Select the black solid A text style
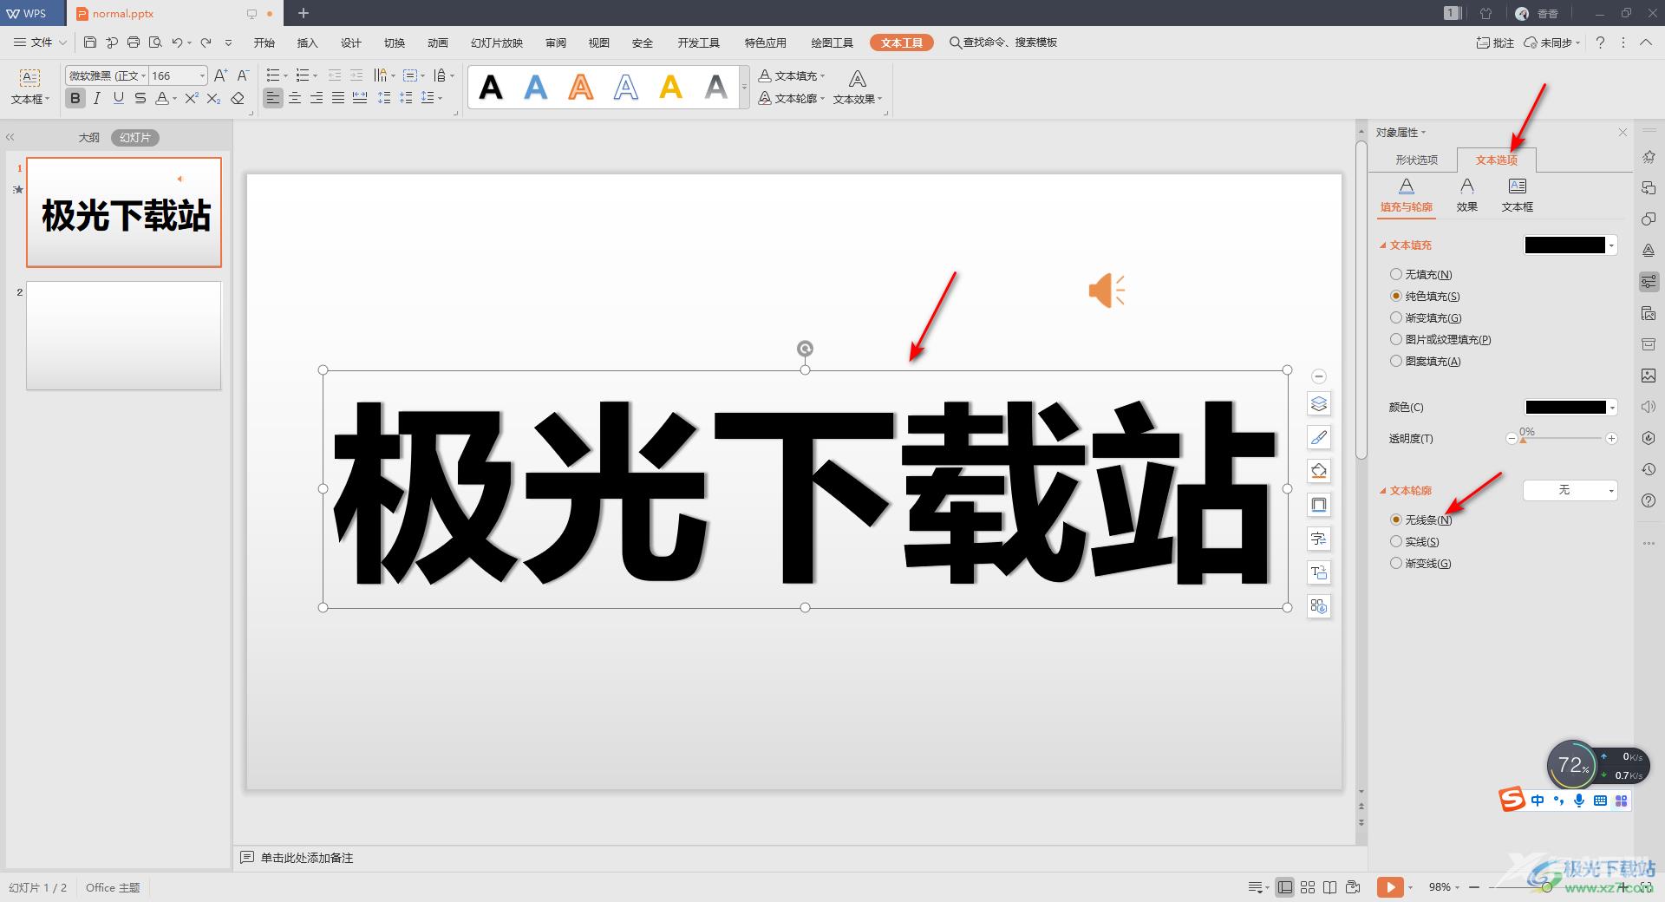This screenshot has width=1665, height=902. pos(491,87)
